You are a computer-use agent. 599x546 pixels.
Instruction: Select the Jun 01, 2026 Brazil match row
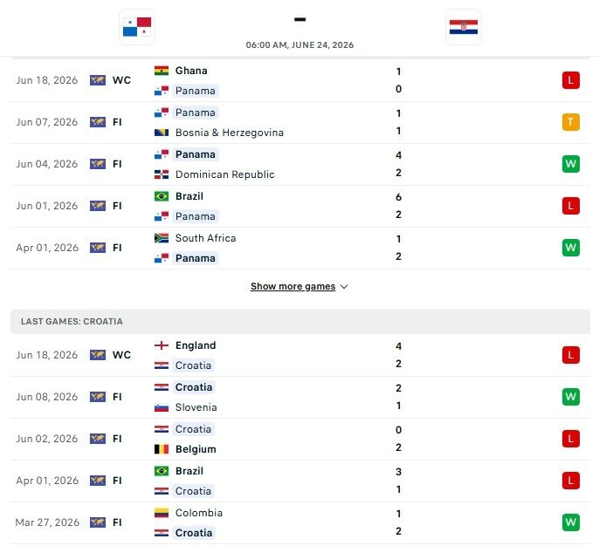pyautogui.click(x=300, y=206)
